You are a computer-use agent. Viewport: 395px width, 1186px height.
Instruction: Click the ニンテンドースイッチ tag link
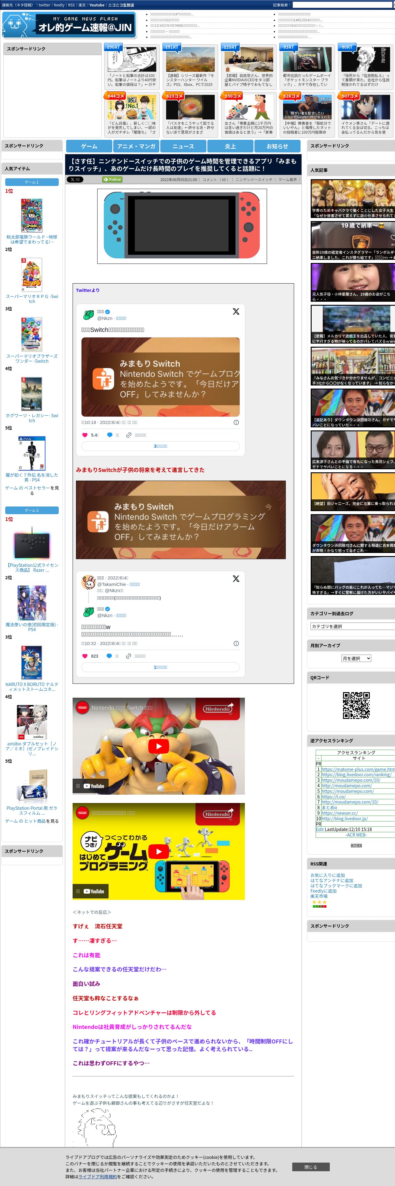tap(254, 180)
